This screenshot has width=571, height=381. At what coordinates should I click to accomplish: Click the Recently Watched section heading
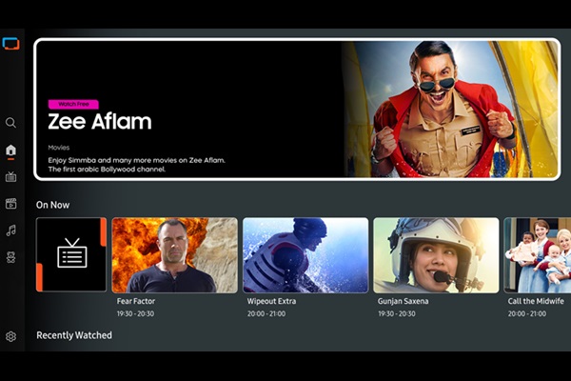coord(74,335)
